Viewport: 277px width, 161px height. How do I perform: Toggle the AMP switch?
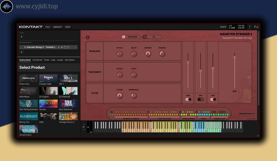coord(201,99)
